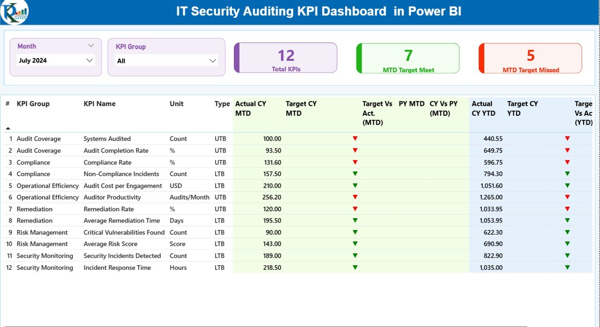Screen dimensions: 600x327
Task: Click the Unit column header
Action: (176, 104)
